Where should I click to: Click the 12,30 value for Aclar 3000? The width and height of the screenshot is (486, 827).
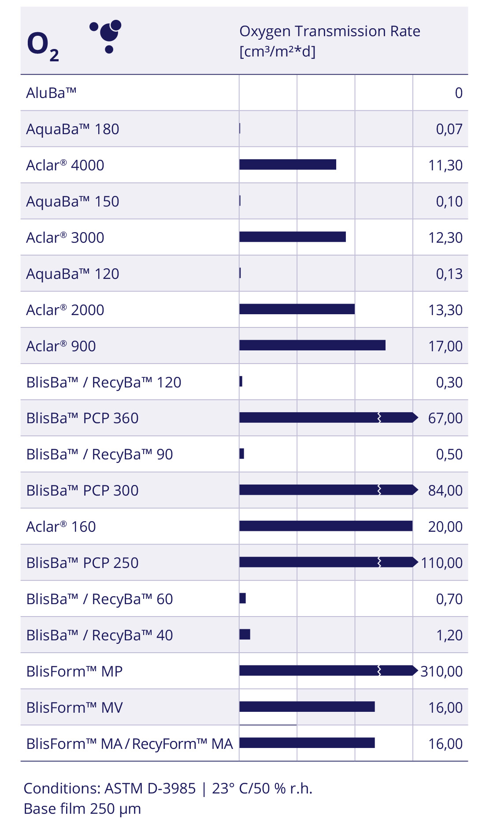pyautogui.click(x=445, y=237)
